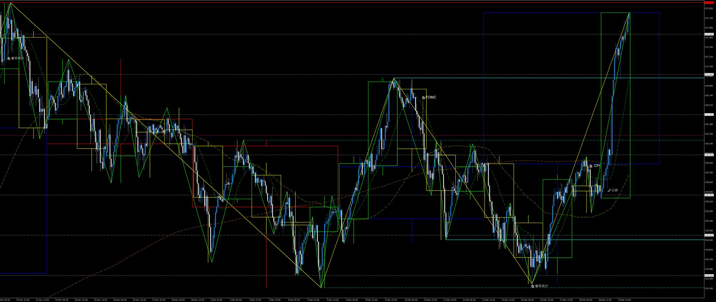The image size is (716, 302).
Task: Click the 155.500 highlighted price label
Action: point(709,195)
